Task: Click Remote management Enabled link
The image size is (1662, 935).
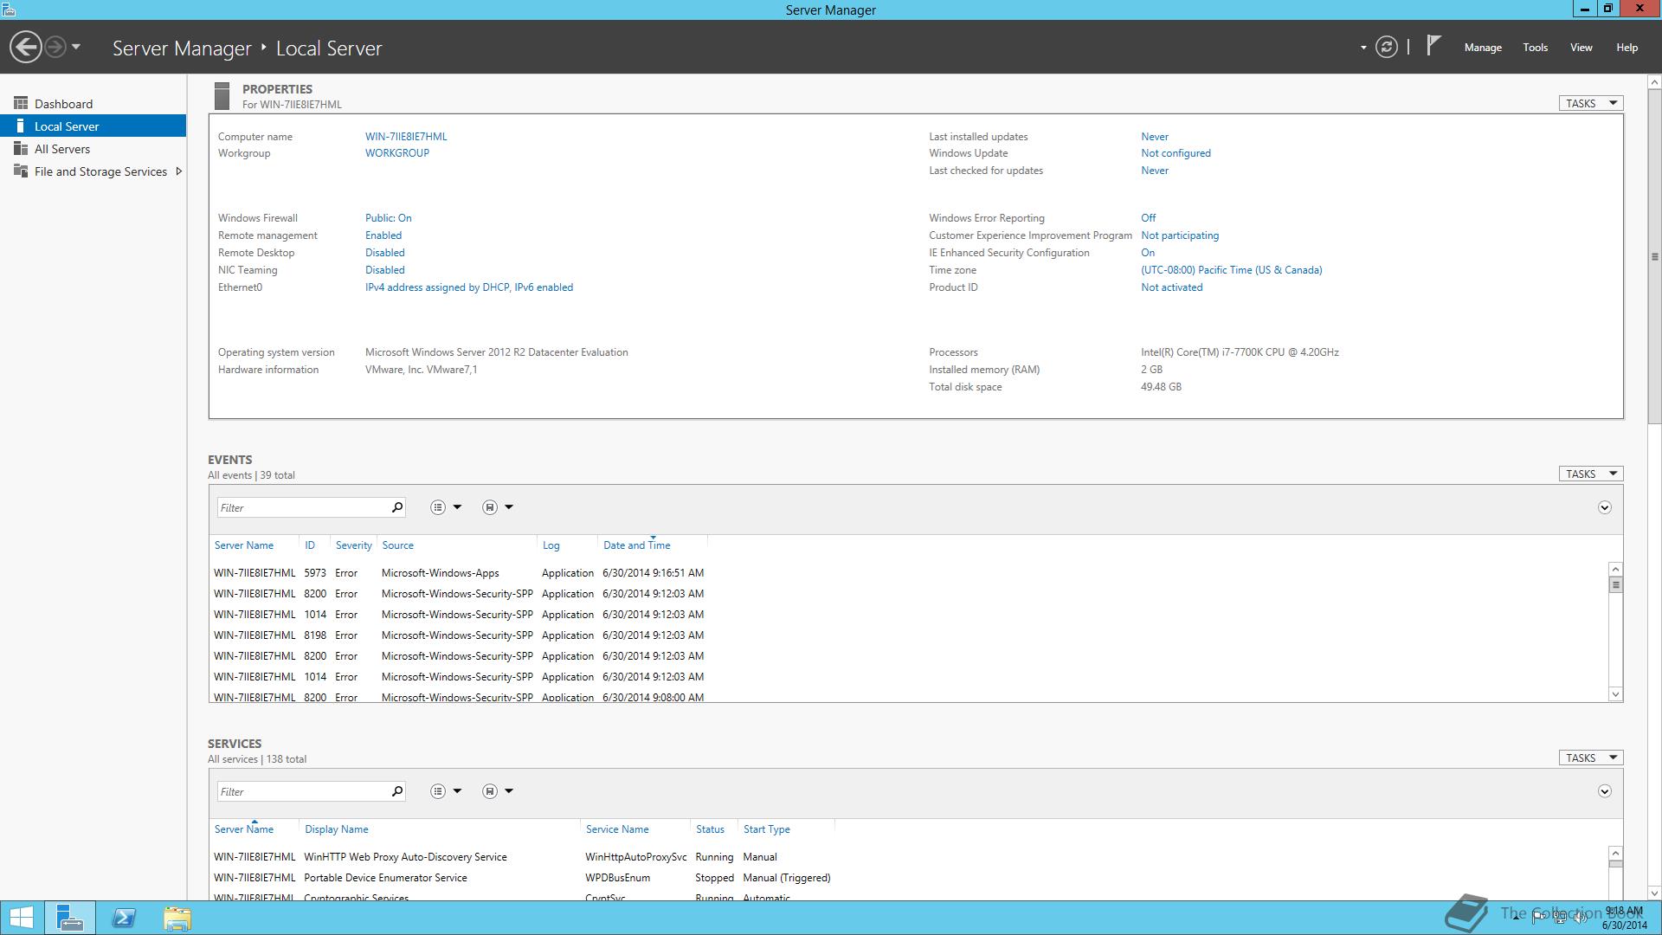Action: [x=383, y=235]
